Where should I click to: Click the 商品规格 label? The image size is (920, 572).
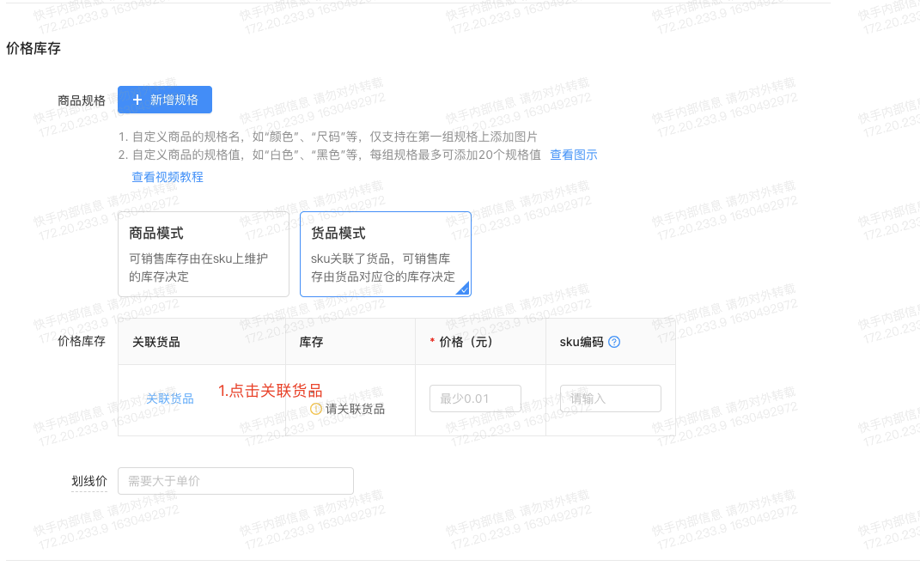[x=82, y=100]
